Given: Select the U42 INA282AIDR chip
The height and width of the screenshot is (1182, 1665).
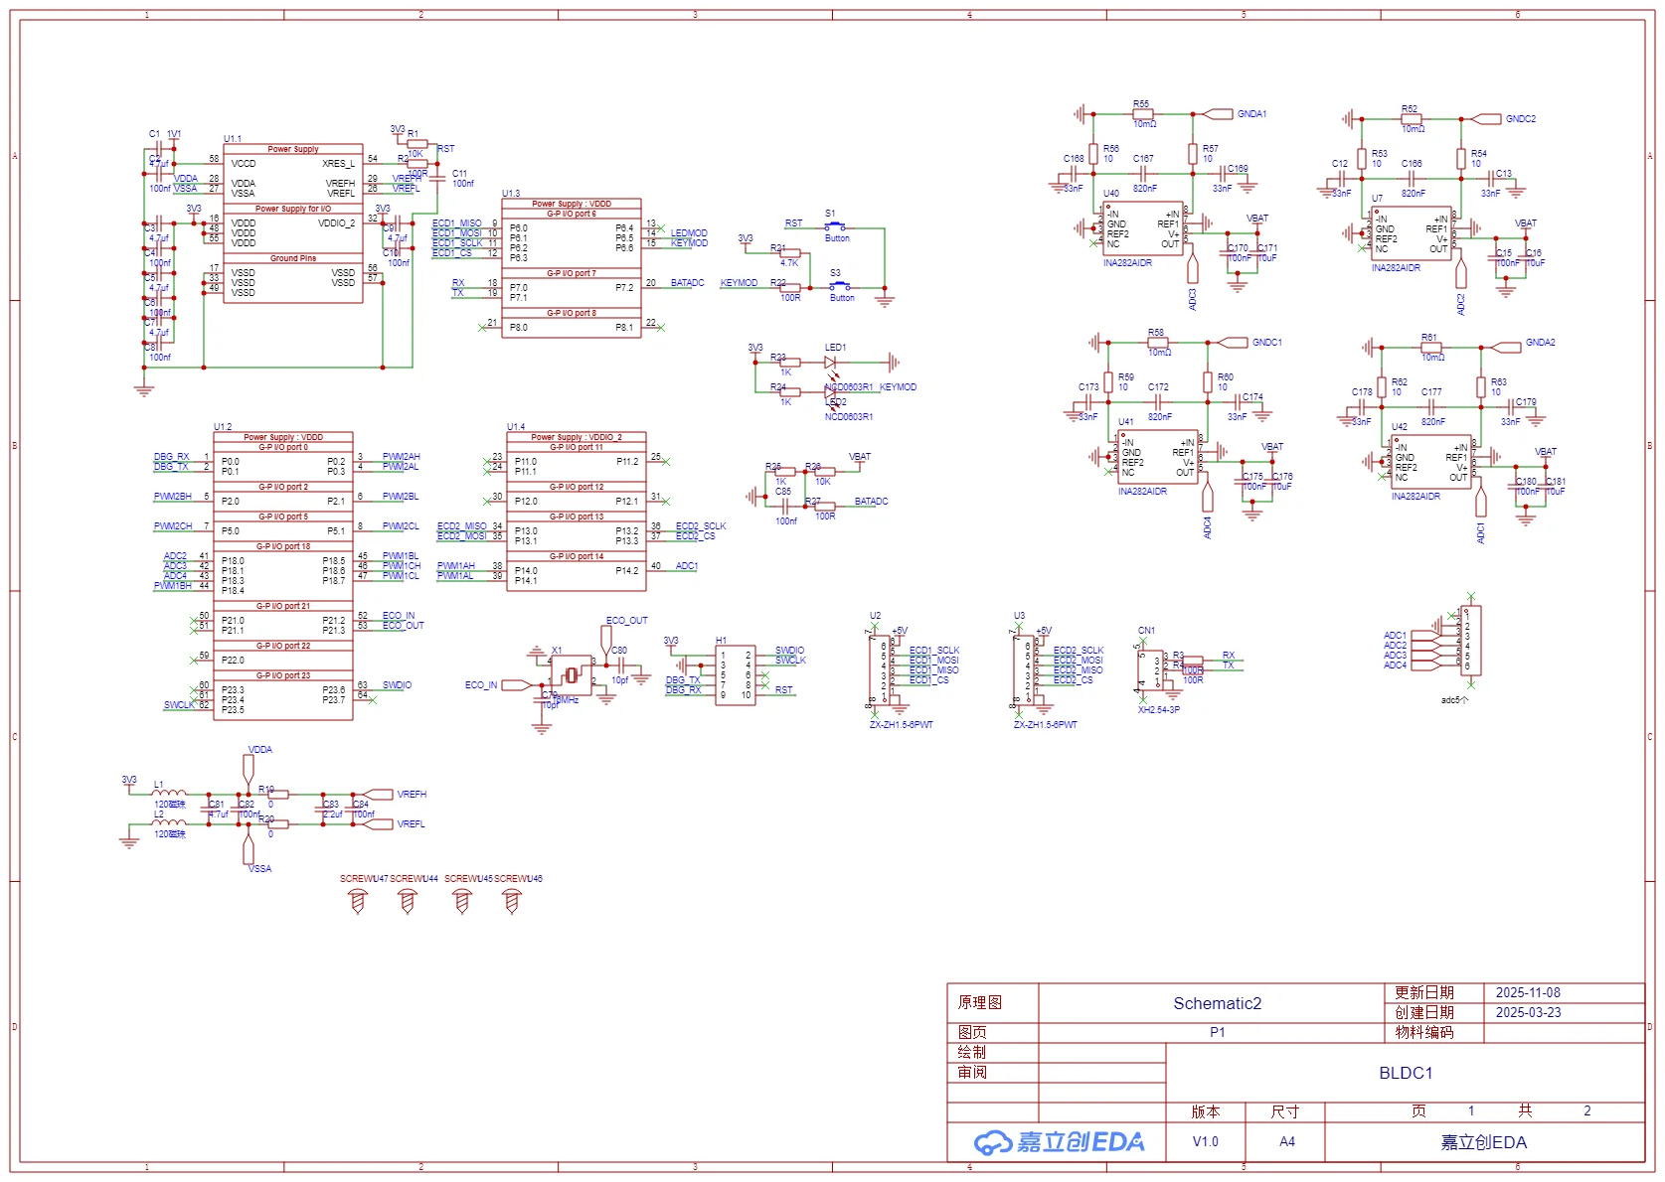Looking at the screenshot, I should [1430, 463].
